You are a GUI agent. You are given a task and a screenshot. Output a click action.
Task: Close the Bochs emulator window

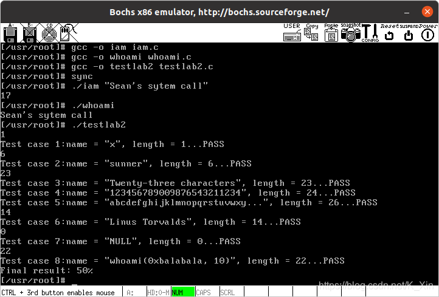[427, 12]
